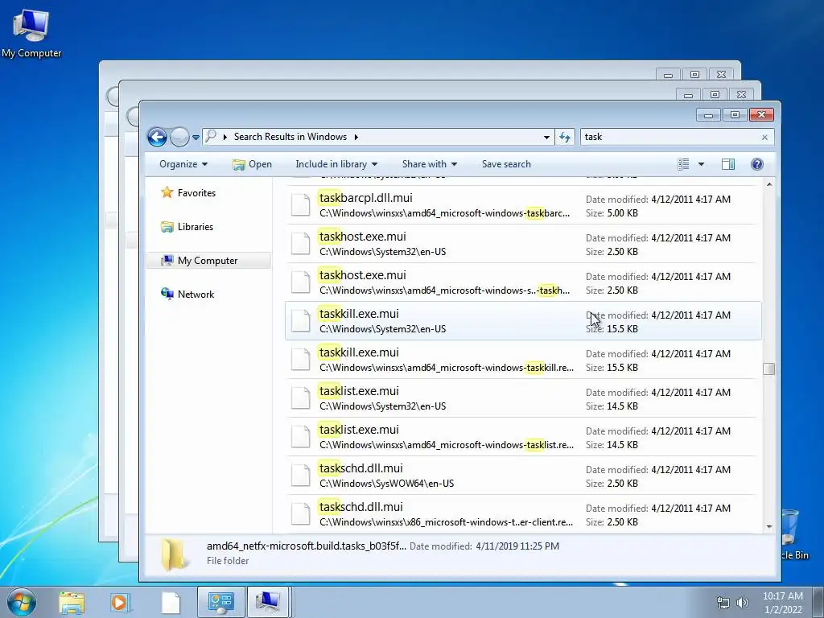The height and width of the screenshot is (618, 824).
Task: Open the view options dropdown arrow
Action: (701, 164)
